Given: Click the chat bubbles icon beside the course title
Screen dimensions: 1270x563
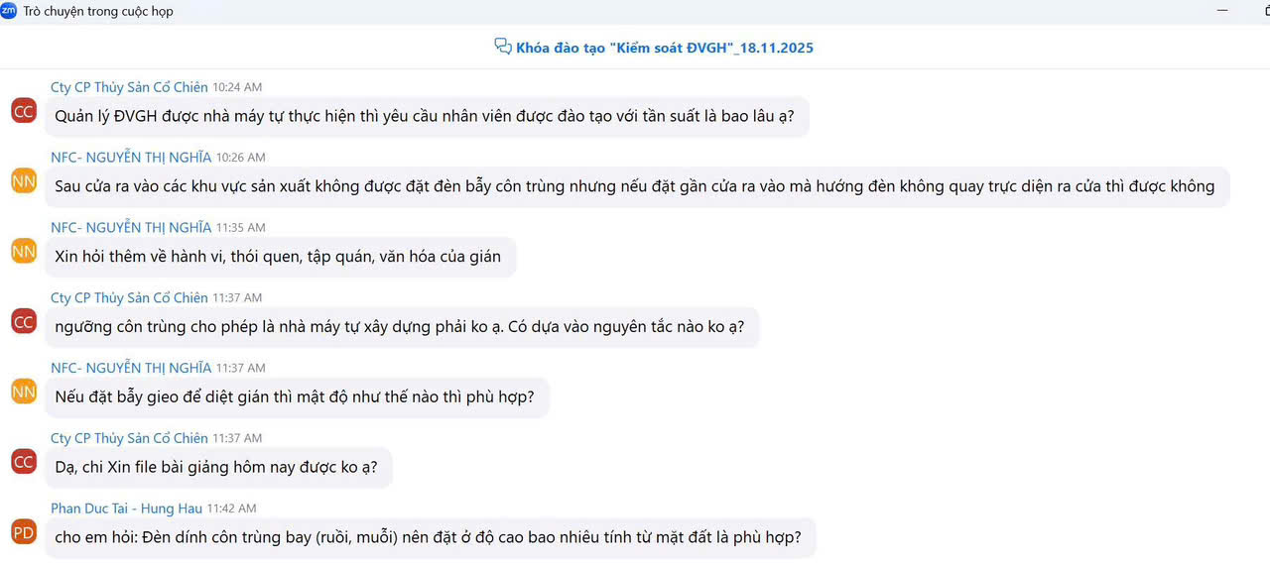Looking at the screenshot, I should click(503, 47).
